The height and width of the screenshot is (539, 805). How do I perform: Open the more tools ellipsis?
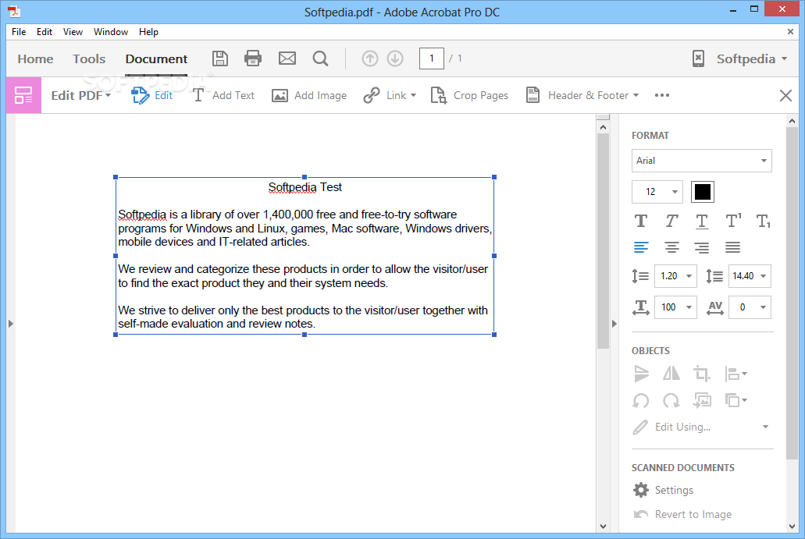tap(662, 95)
